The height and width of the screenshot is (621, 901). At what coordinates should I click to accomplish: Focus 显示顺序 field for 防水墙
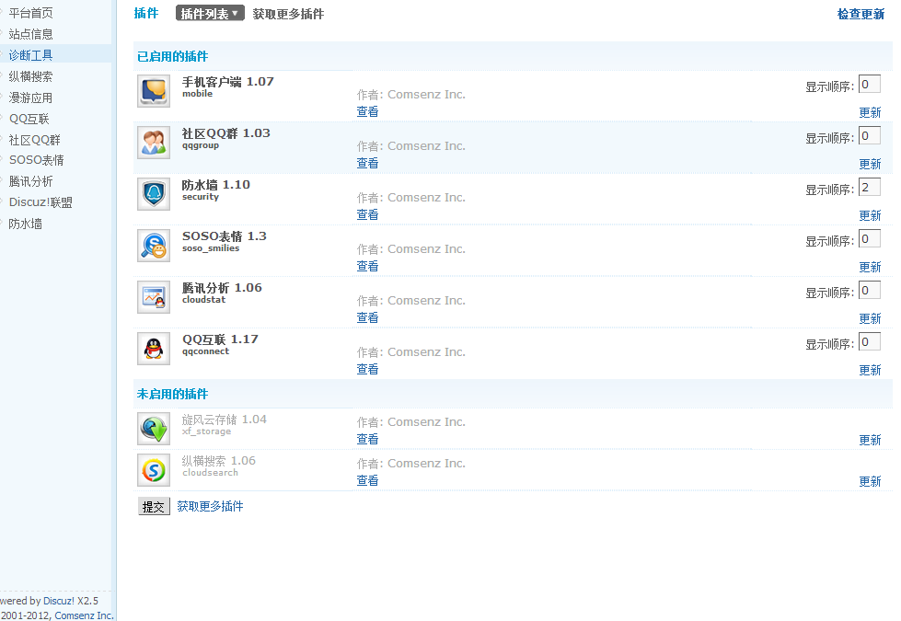click(870, 188)
